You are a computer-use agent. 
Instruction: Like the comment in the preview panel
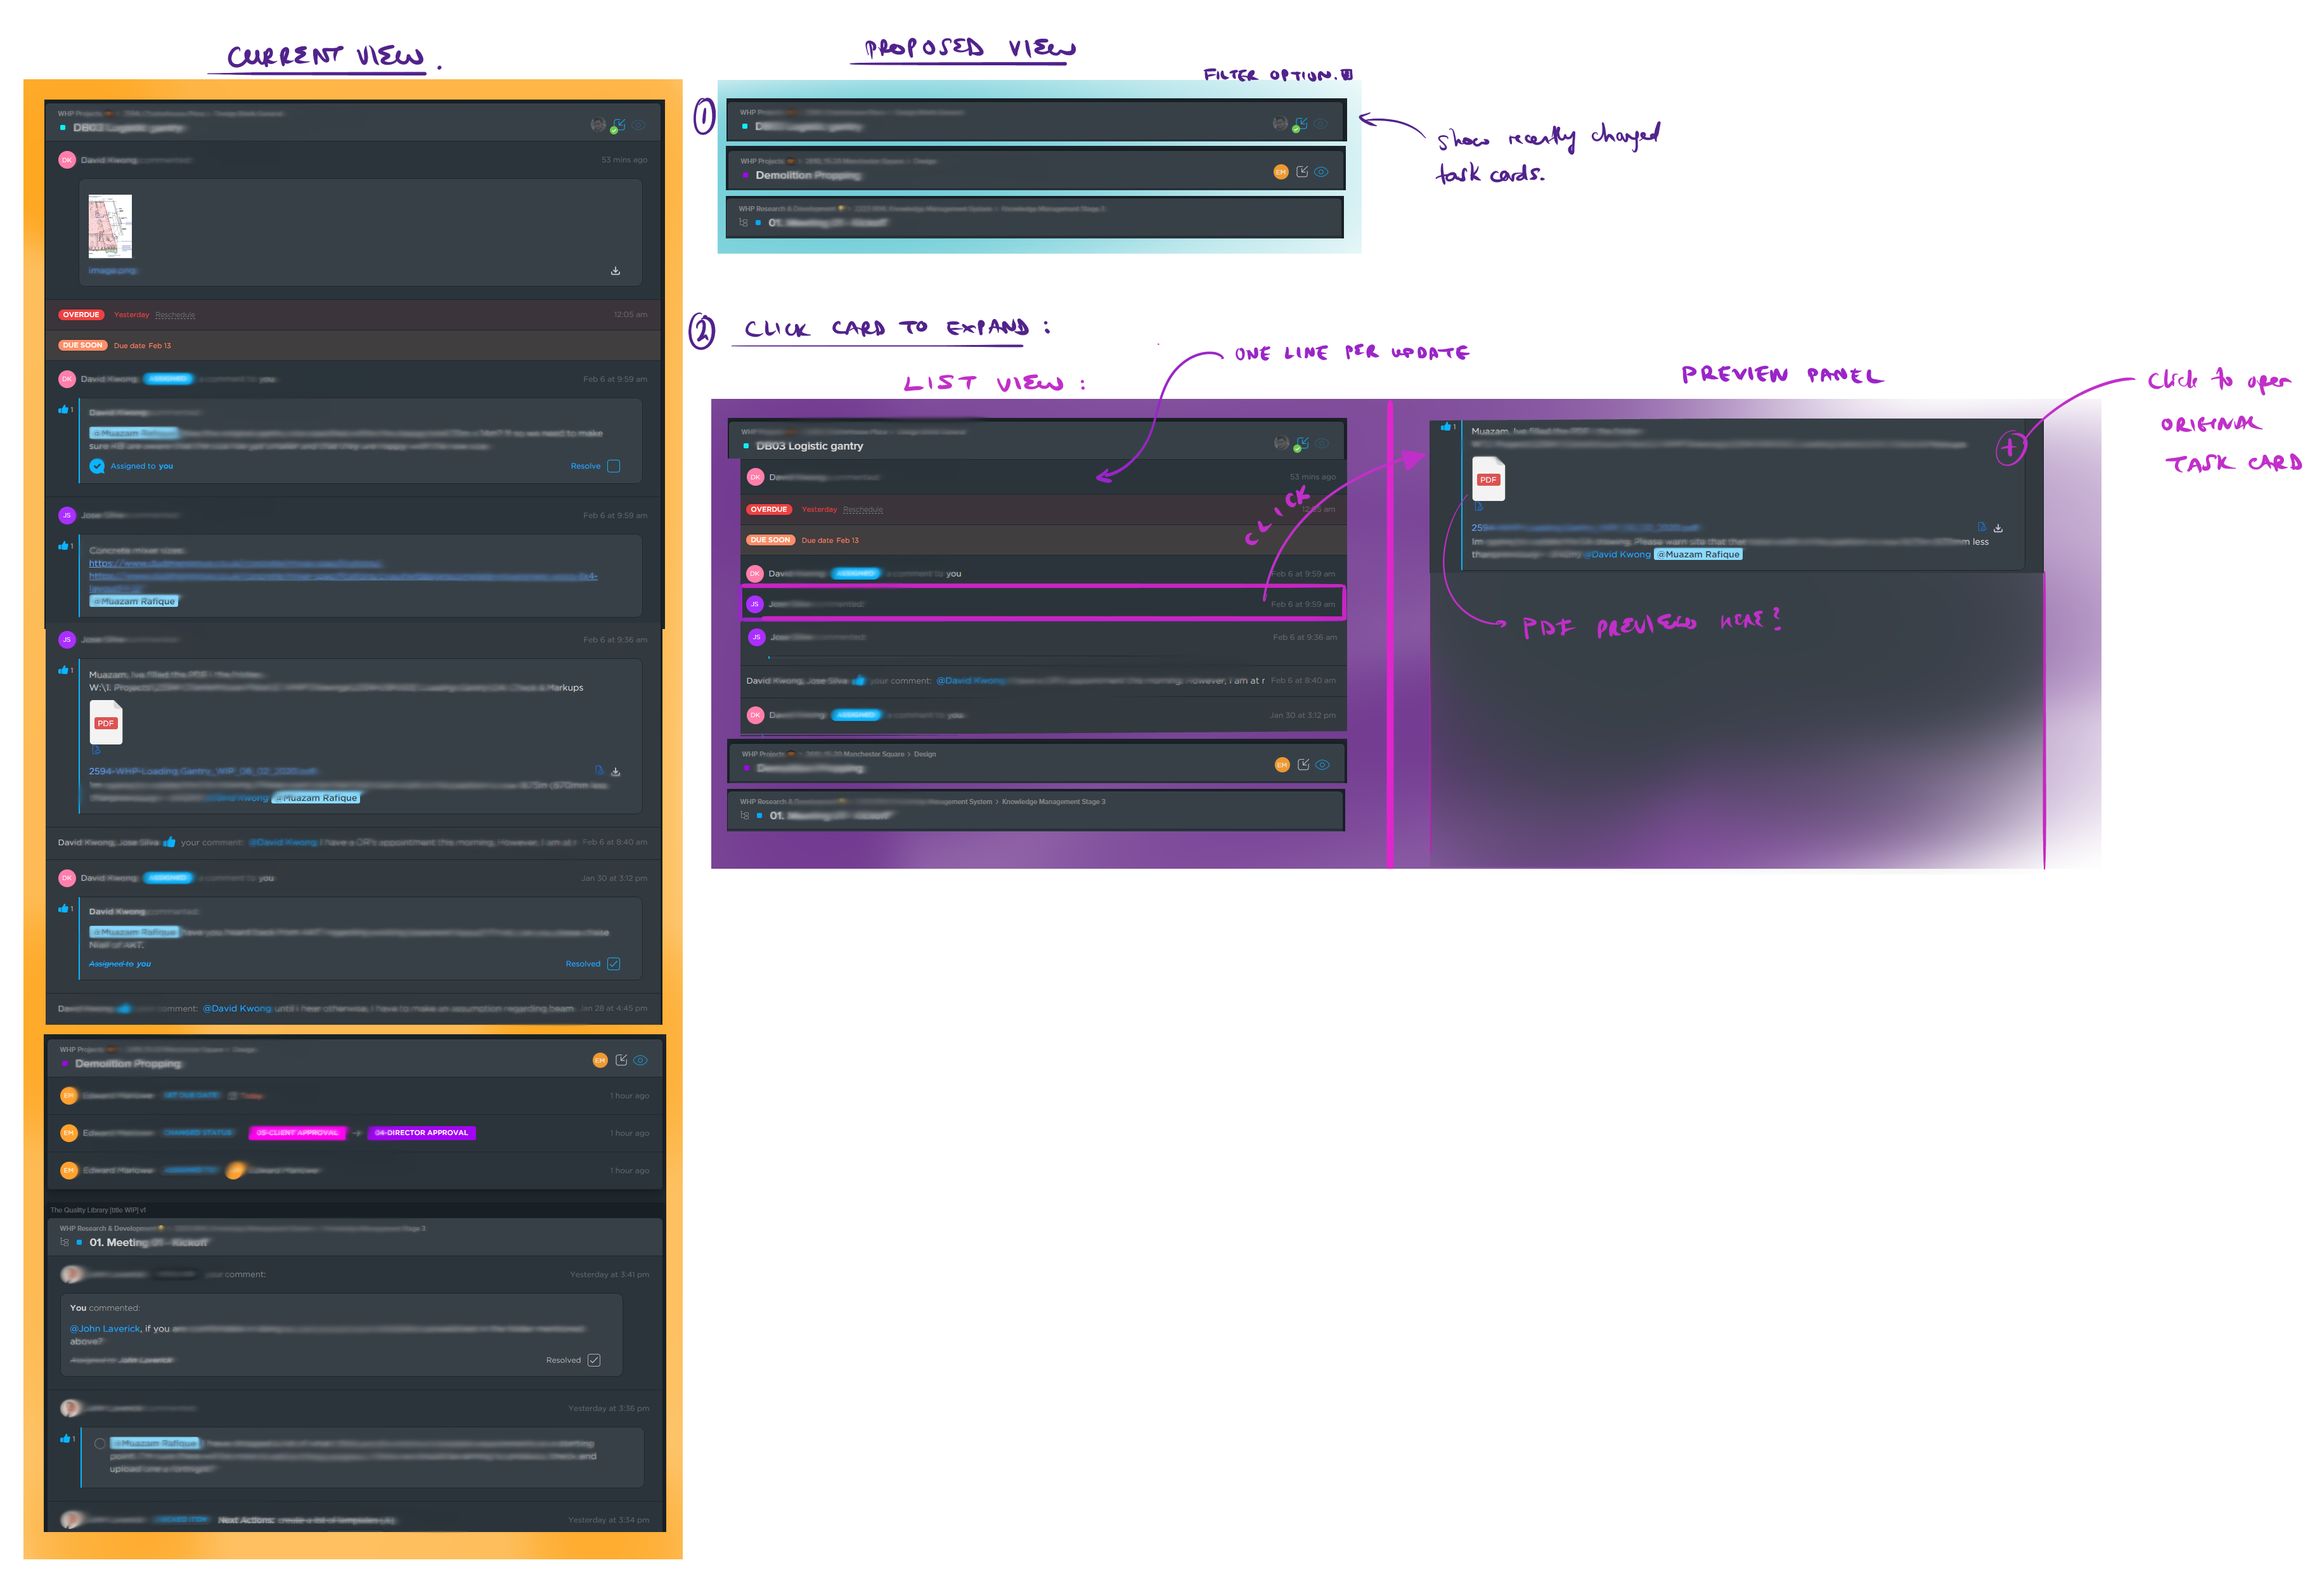1446,427
